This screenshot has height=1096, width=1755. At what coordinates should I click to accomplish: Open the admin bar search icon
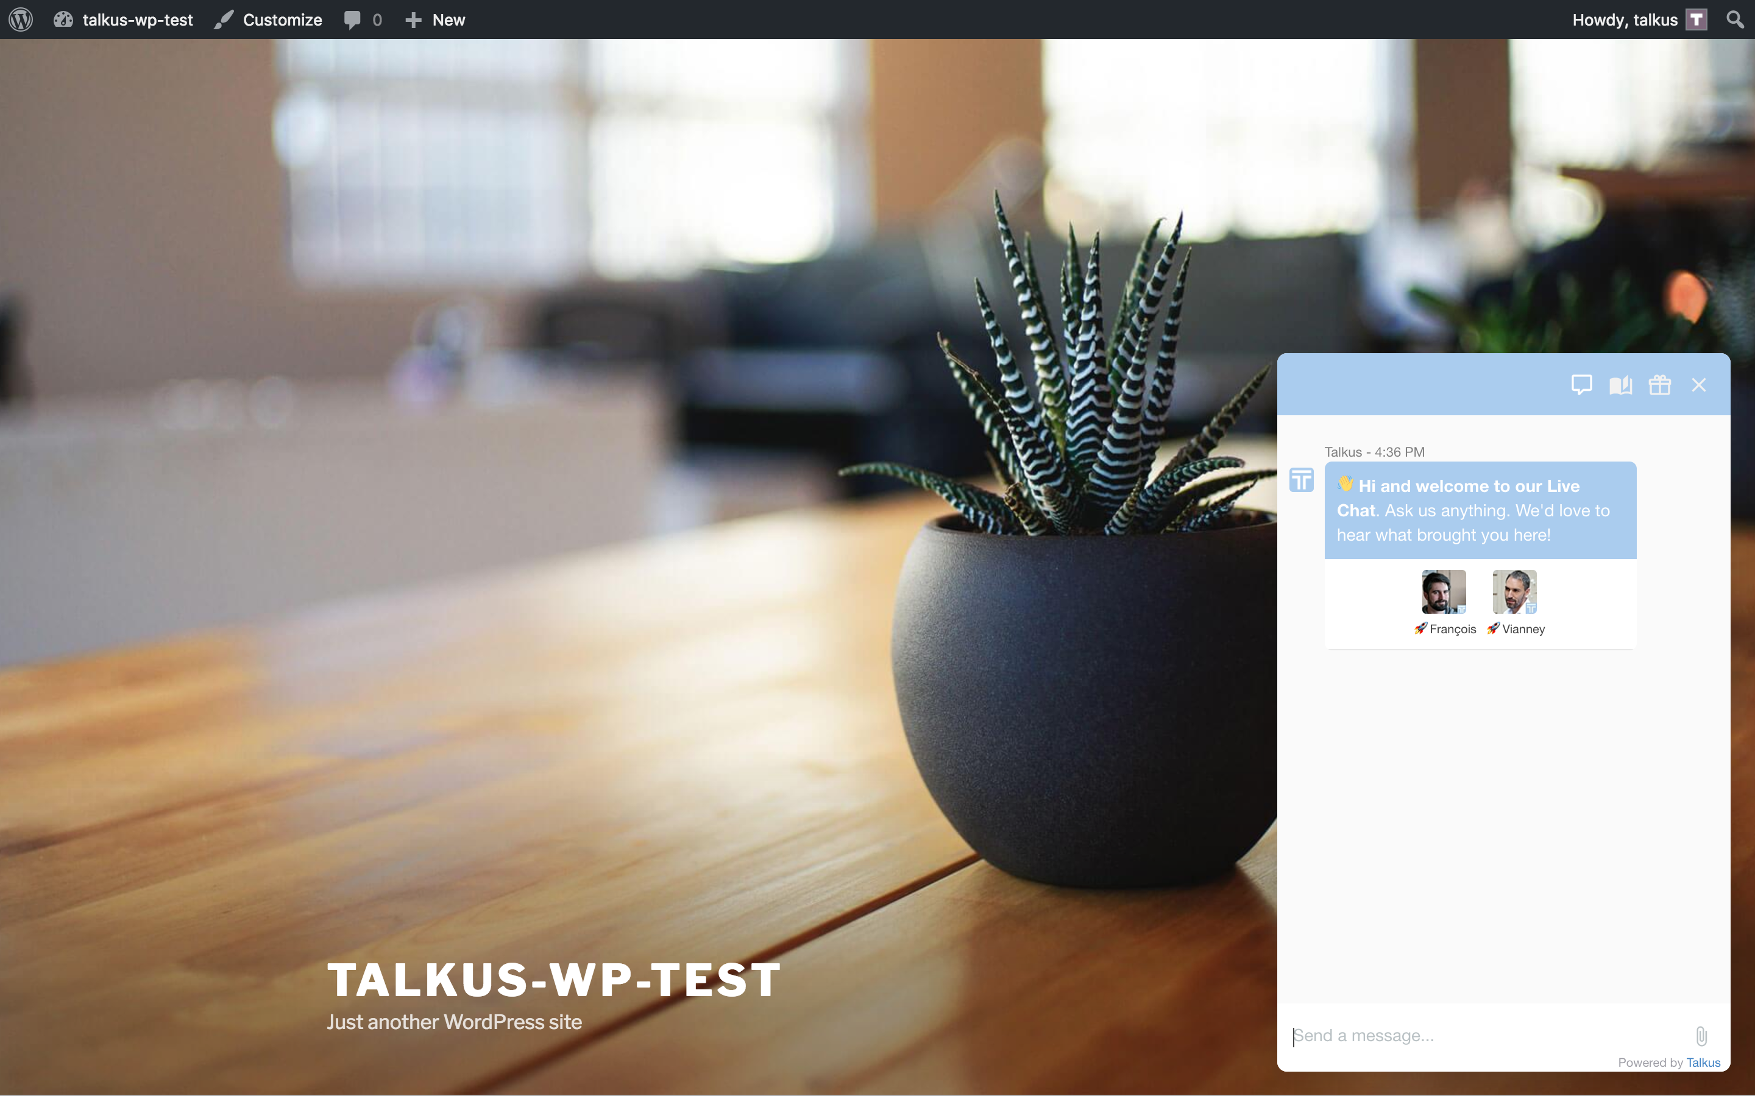(x=1735, y=19)
